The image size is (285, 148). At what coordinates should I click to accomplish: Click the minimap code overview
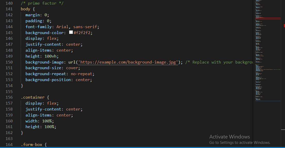click(268, 51)
